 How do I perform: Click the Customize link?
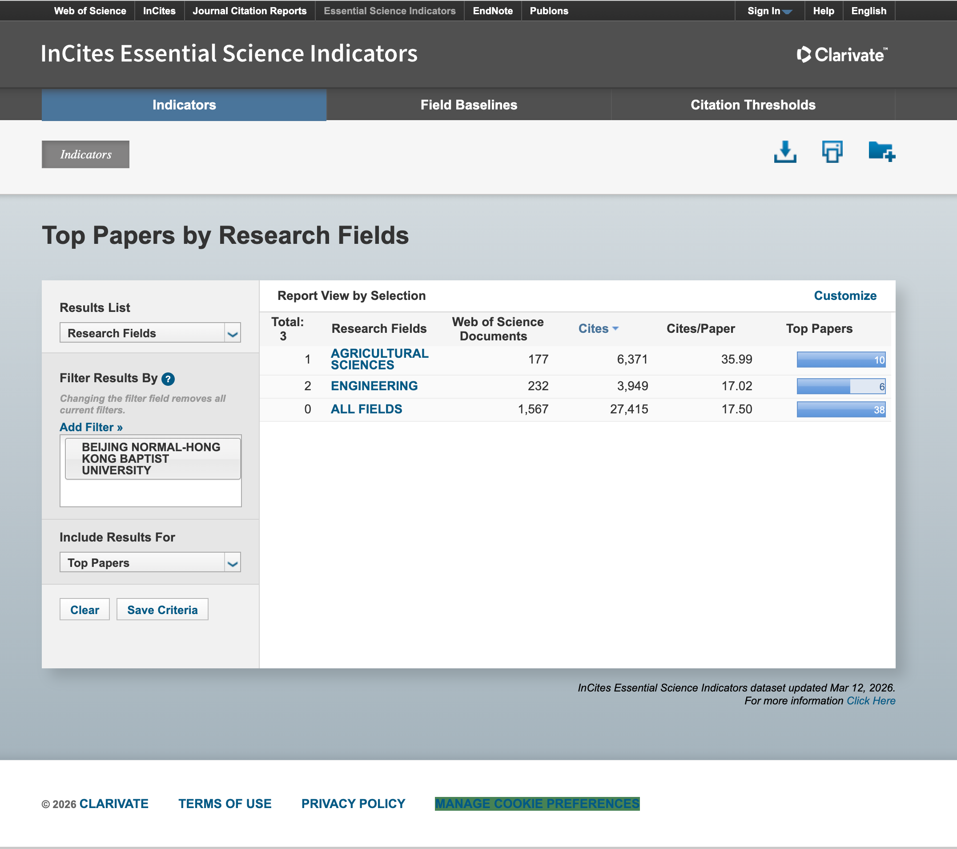tap(844, 295)
